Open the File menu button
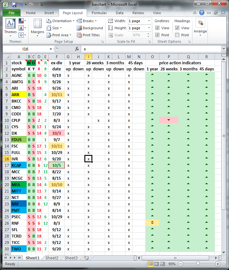 (x=12, y=13)
